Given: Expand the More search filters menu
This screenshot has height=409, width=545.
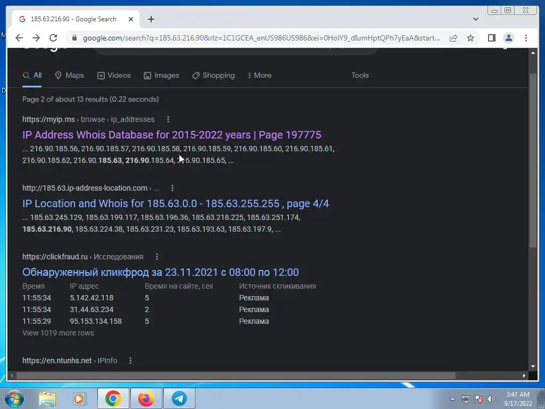Looking at the screenshot, I should coord(259,76).
